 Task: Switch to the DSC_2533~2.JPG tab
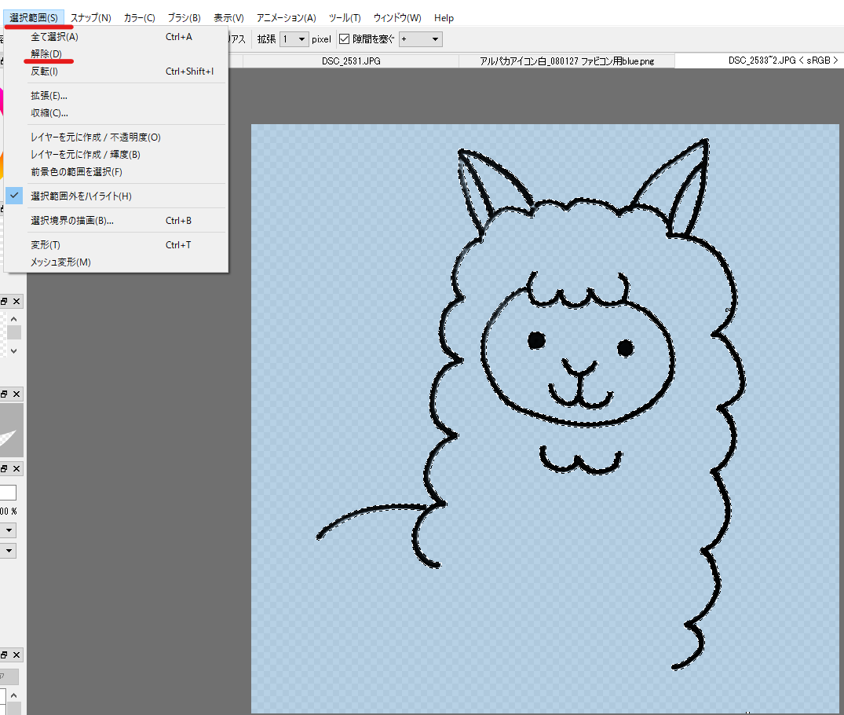pos(759,60)
